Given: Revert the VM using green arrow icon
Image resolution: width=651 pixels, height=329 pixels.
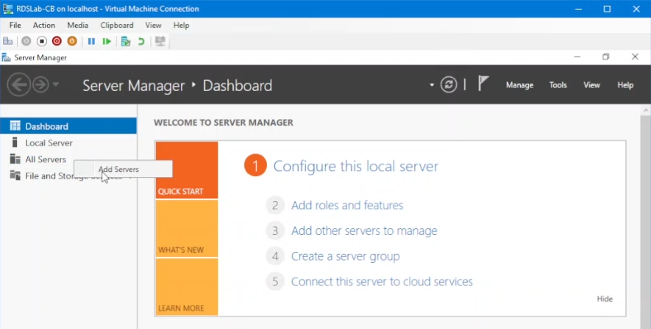Looking at the screenshot, I should 141,42.
